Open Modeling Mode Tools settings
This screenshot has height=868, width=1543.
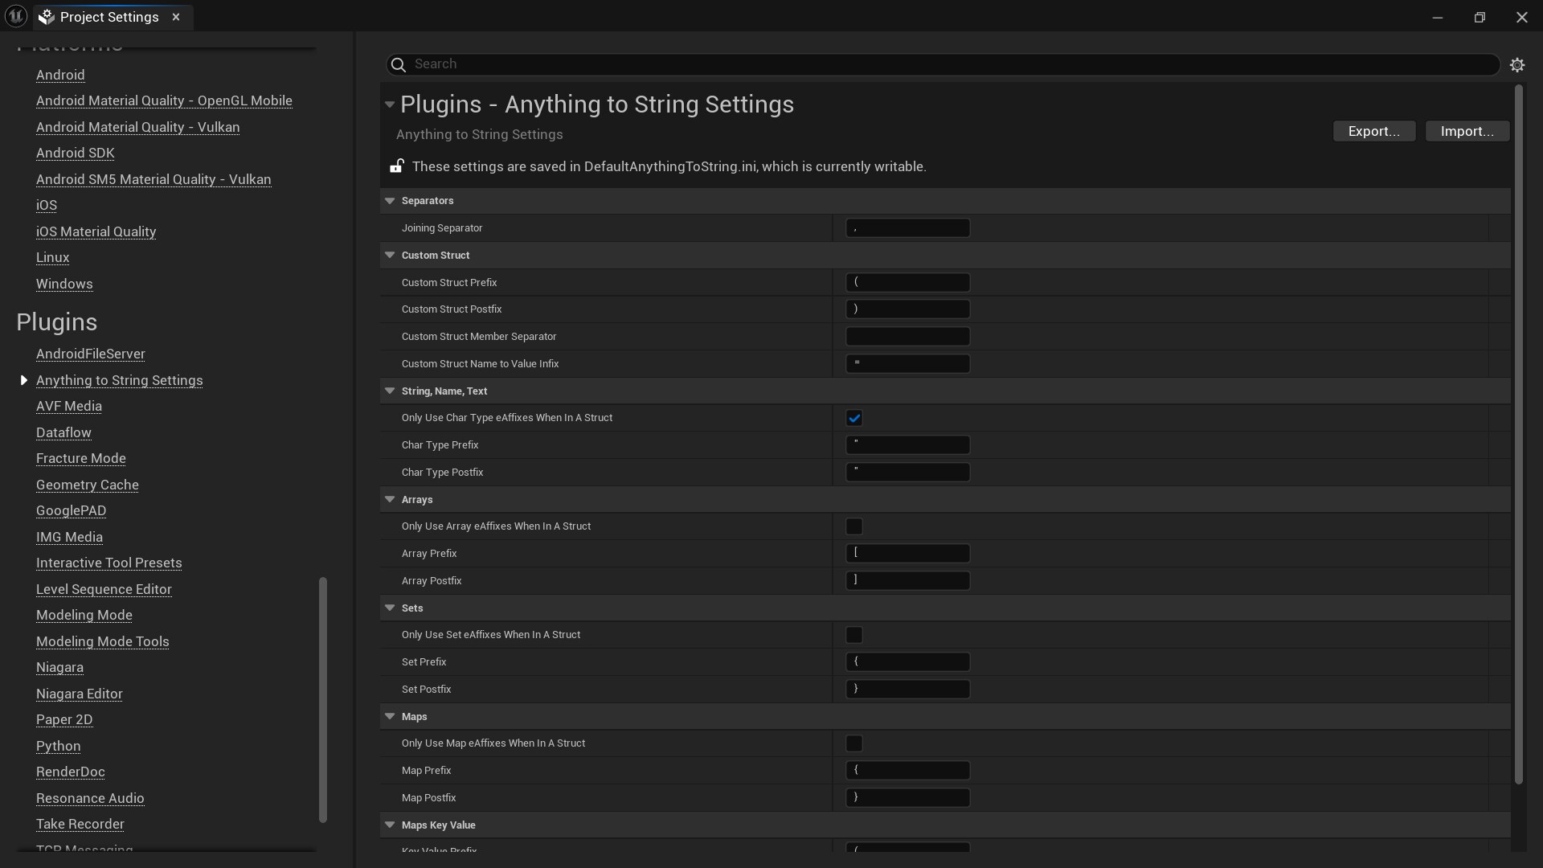click(103, 641)
